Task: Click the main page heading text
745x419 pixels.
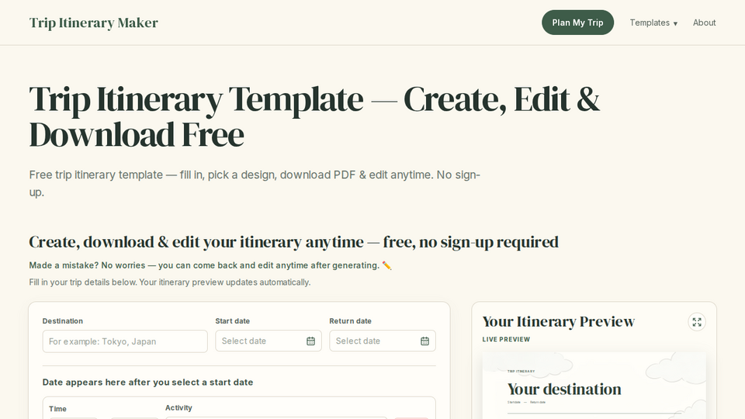Action: tap(314, 117)
